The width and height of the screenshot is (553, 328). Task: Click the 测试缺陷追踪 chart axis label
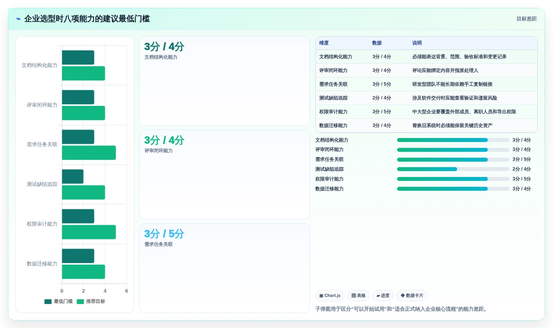click(42, 184)
